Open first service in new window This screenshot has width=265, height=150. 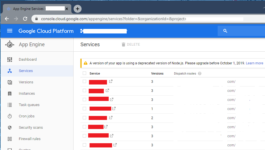pyautogui.click(x=111, y=81)
